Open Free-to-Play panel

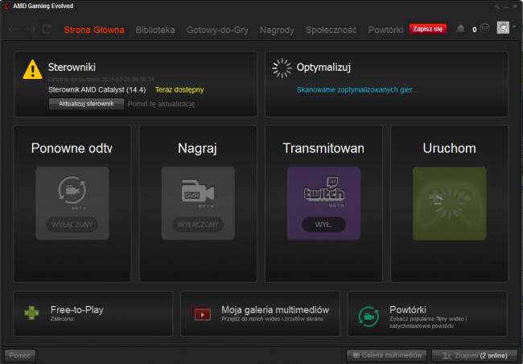tap(93, 313)
